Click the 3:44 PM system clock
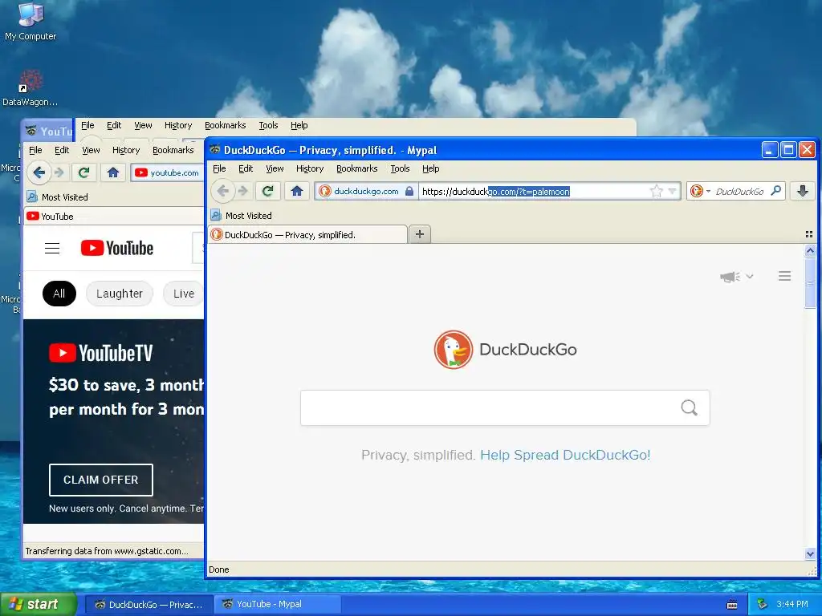 pos(792,604)
